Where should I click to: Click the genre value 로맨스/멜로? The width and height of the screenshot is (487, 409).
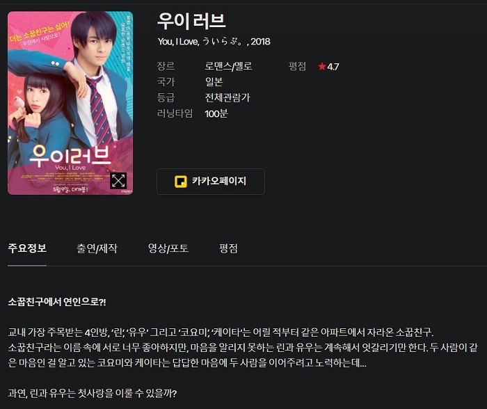point(228,66)
